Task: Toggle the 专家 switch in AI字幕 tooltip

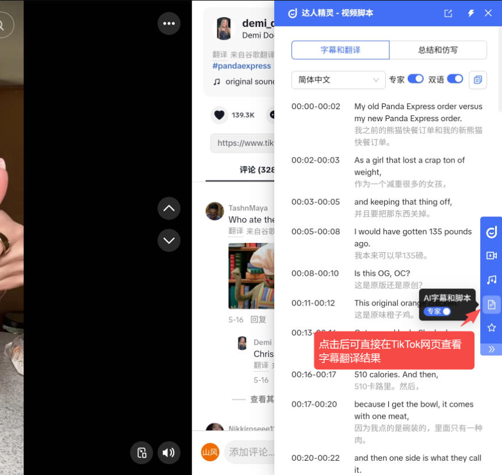Action: (438, 311)
